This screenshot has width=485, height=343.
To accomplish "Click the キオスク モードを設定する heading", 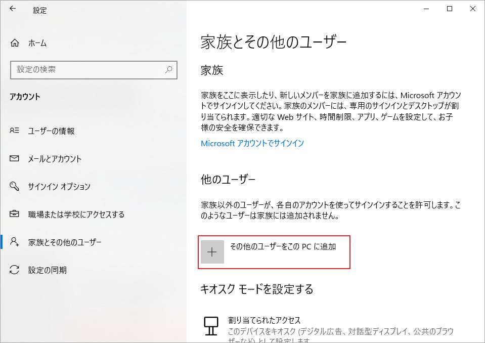I will pos(257,289).
